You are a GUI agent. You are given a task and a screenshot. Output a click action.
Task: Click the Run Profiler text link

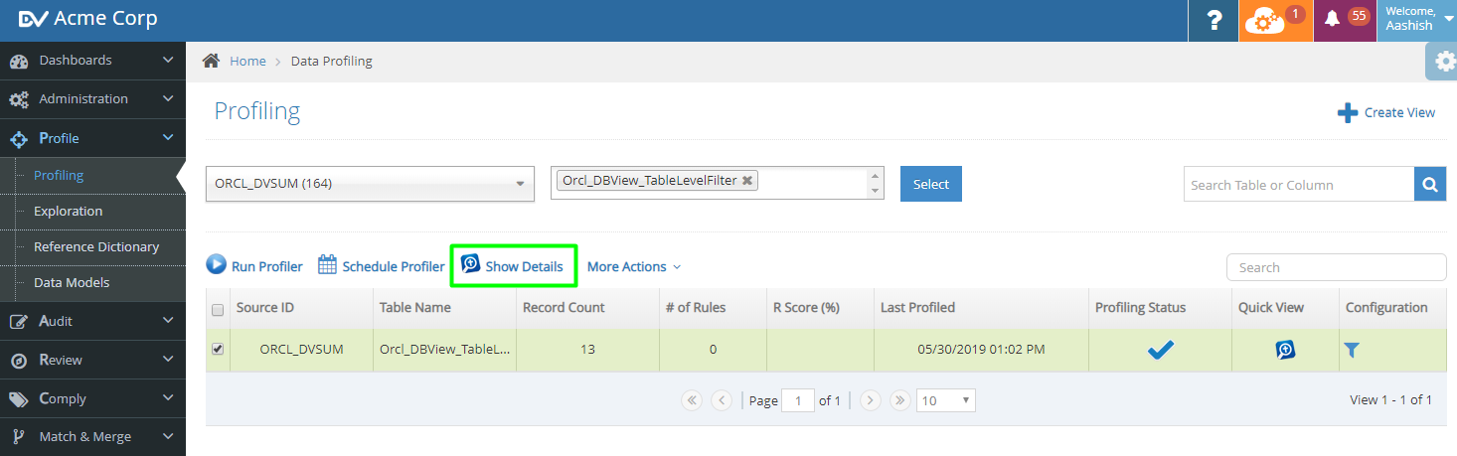(267, 266)
